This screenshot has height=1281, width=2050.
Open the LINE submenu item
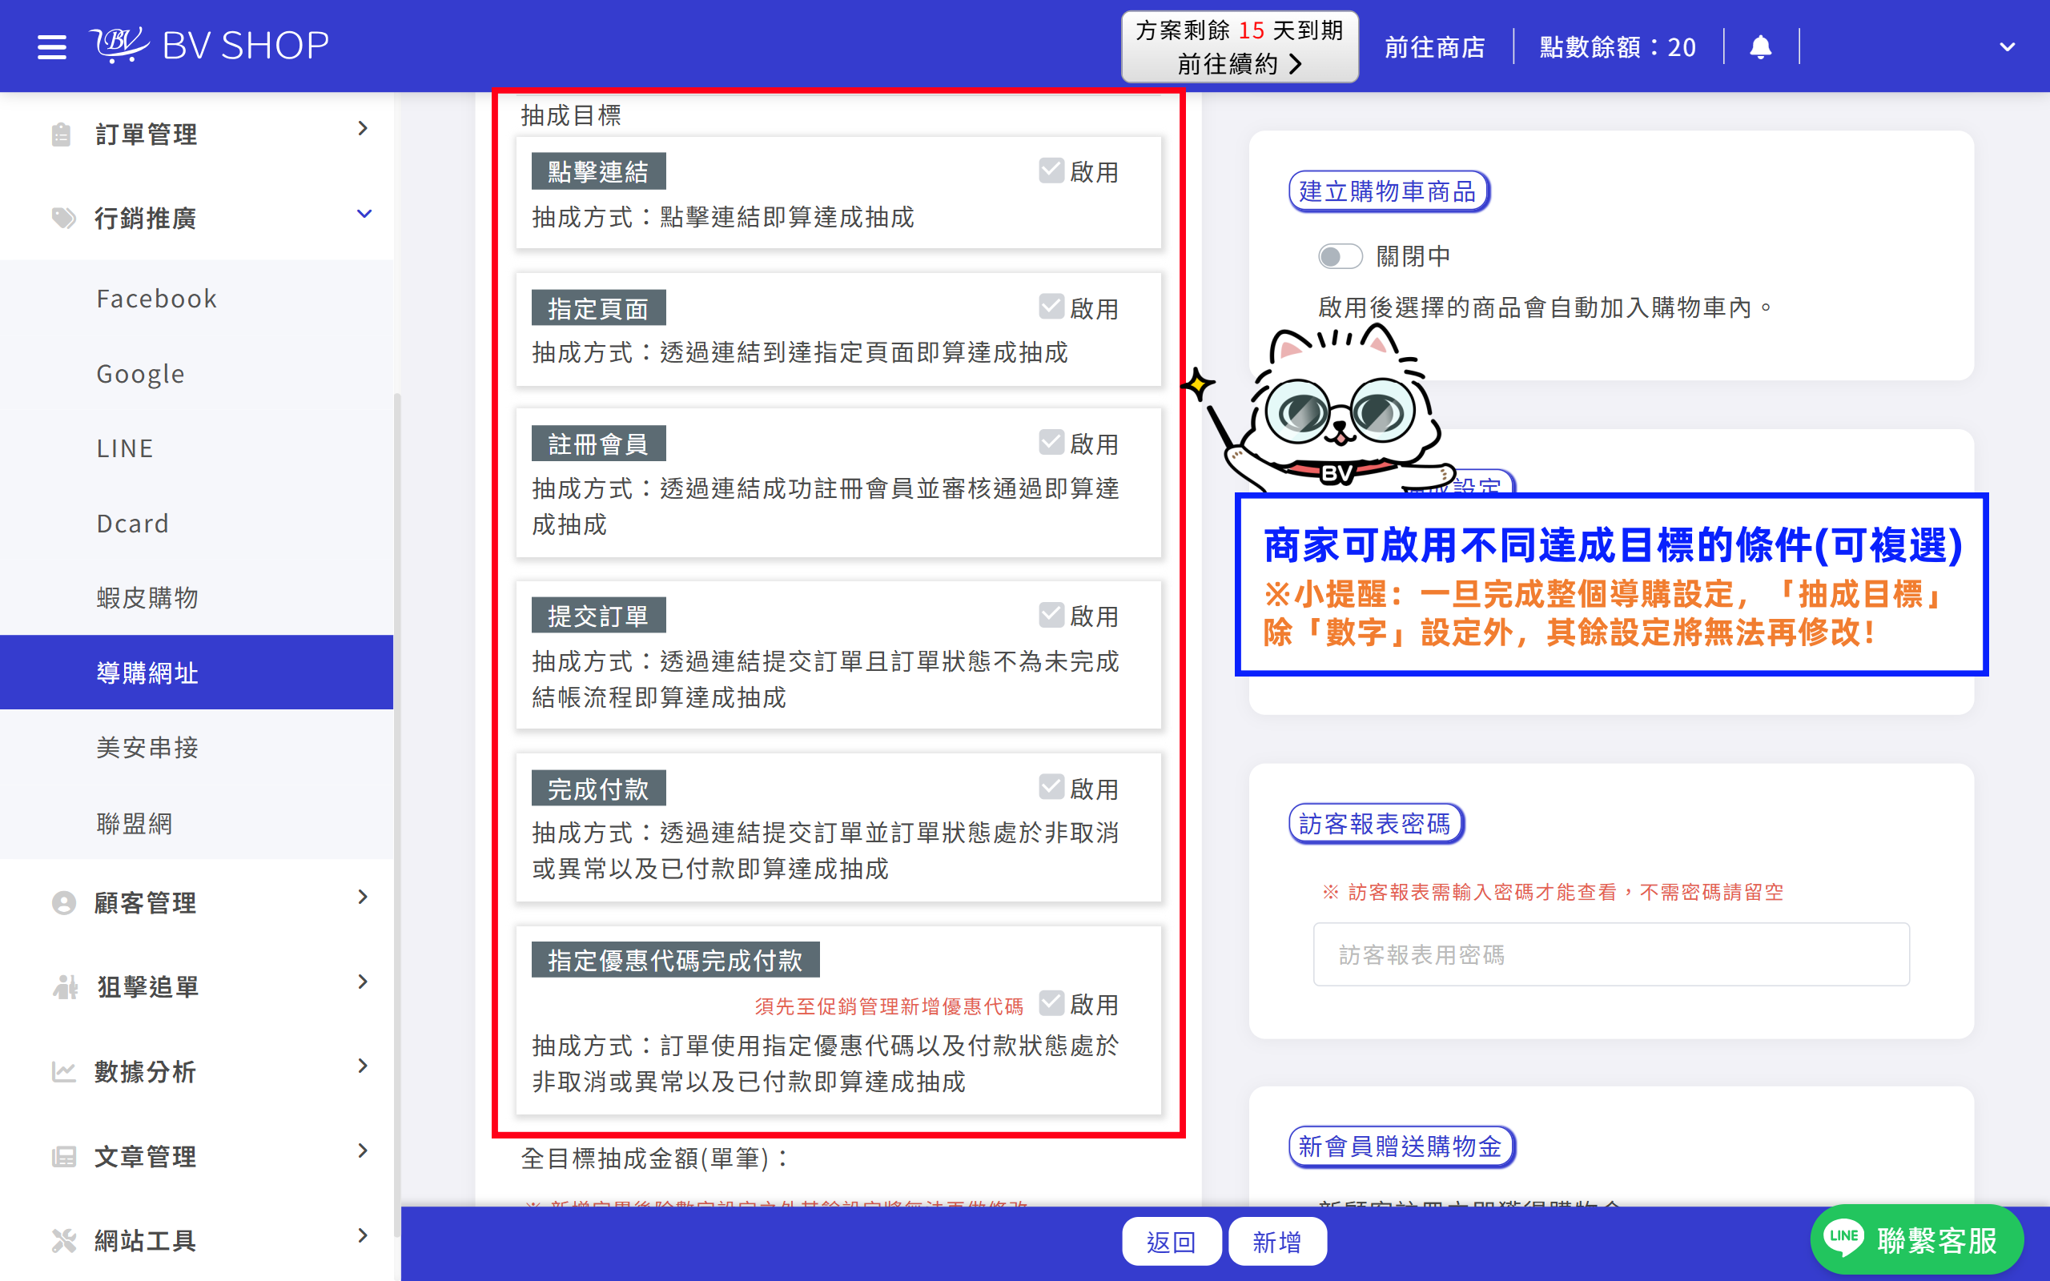point(196,448)
